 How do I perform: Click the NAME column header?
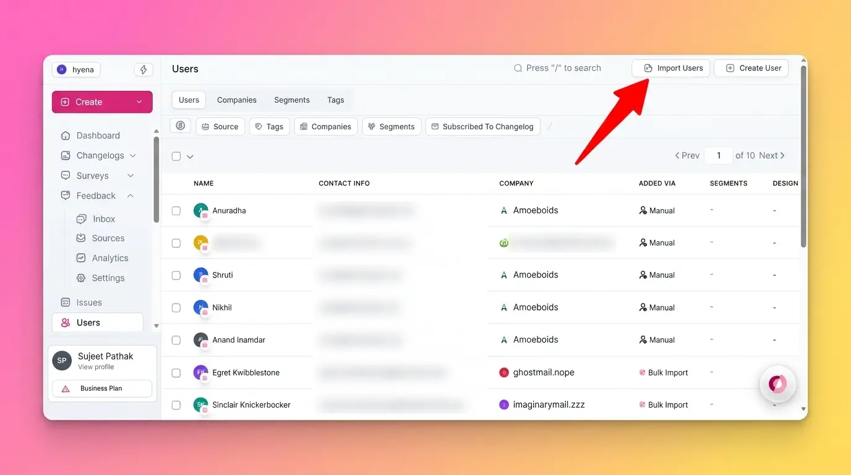pos(203,183)
